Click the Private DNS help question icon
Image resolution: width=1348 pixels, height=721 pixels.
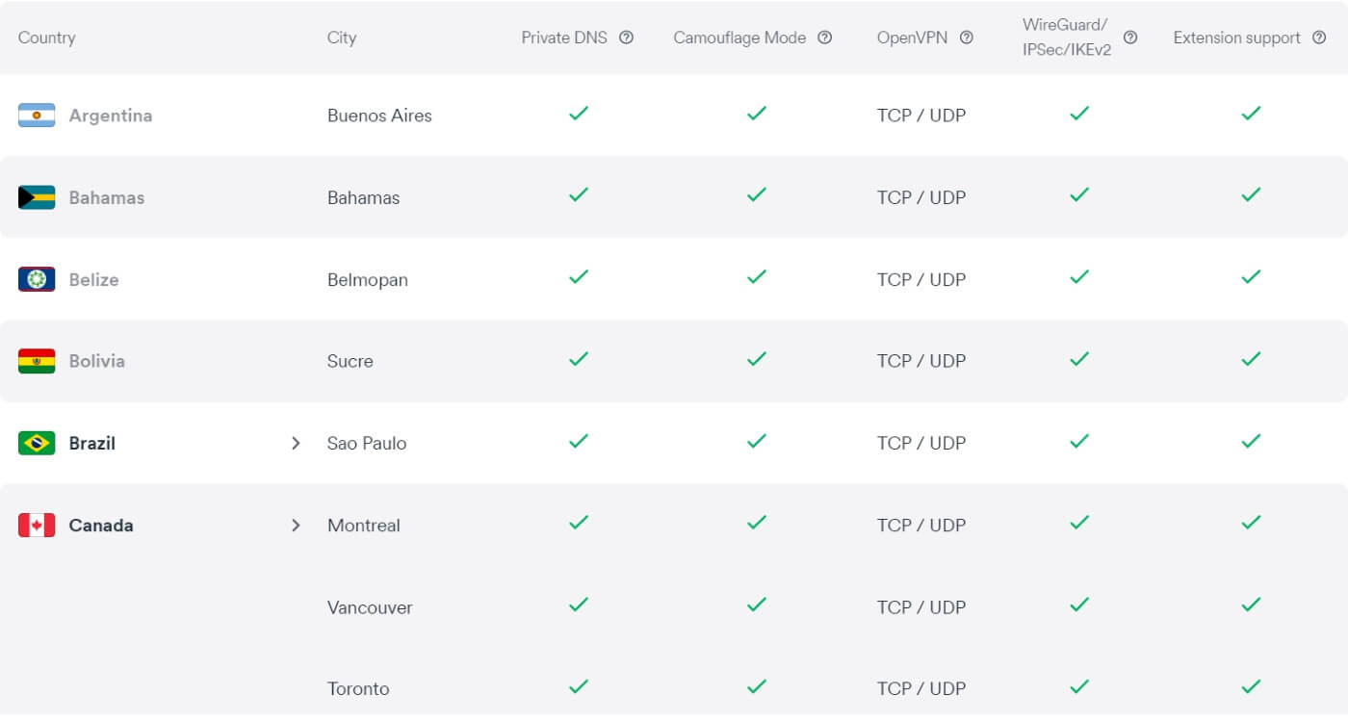pyautogui.click(x=626, y=38)
